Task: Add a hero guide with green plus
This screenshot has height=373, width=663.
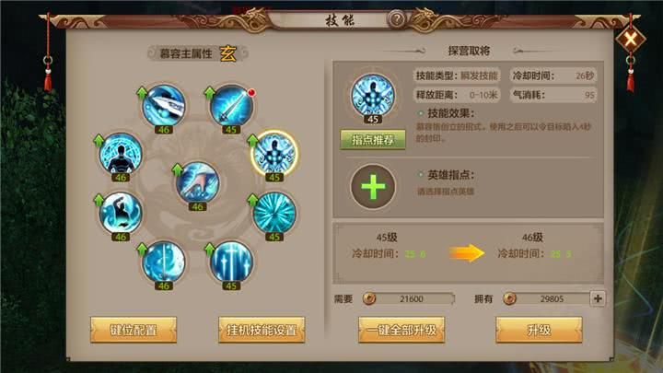Action: click(x=373, y=187)
